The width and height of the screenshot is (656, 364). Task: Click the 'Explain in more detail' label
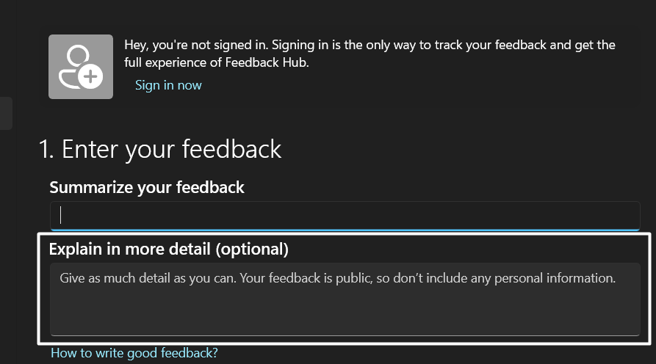[131, 249]
